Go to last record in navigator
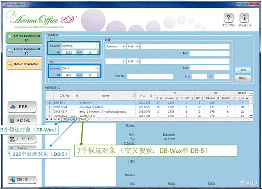 tap(59, 119)
